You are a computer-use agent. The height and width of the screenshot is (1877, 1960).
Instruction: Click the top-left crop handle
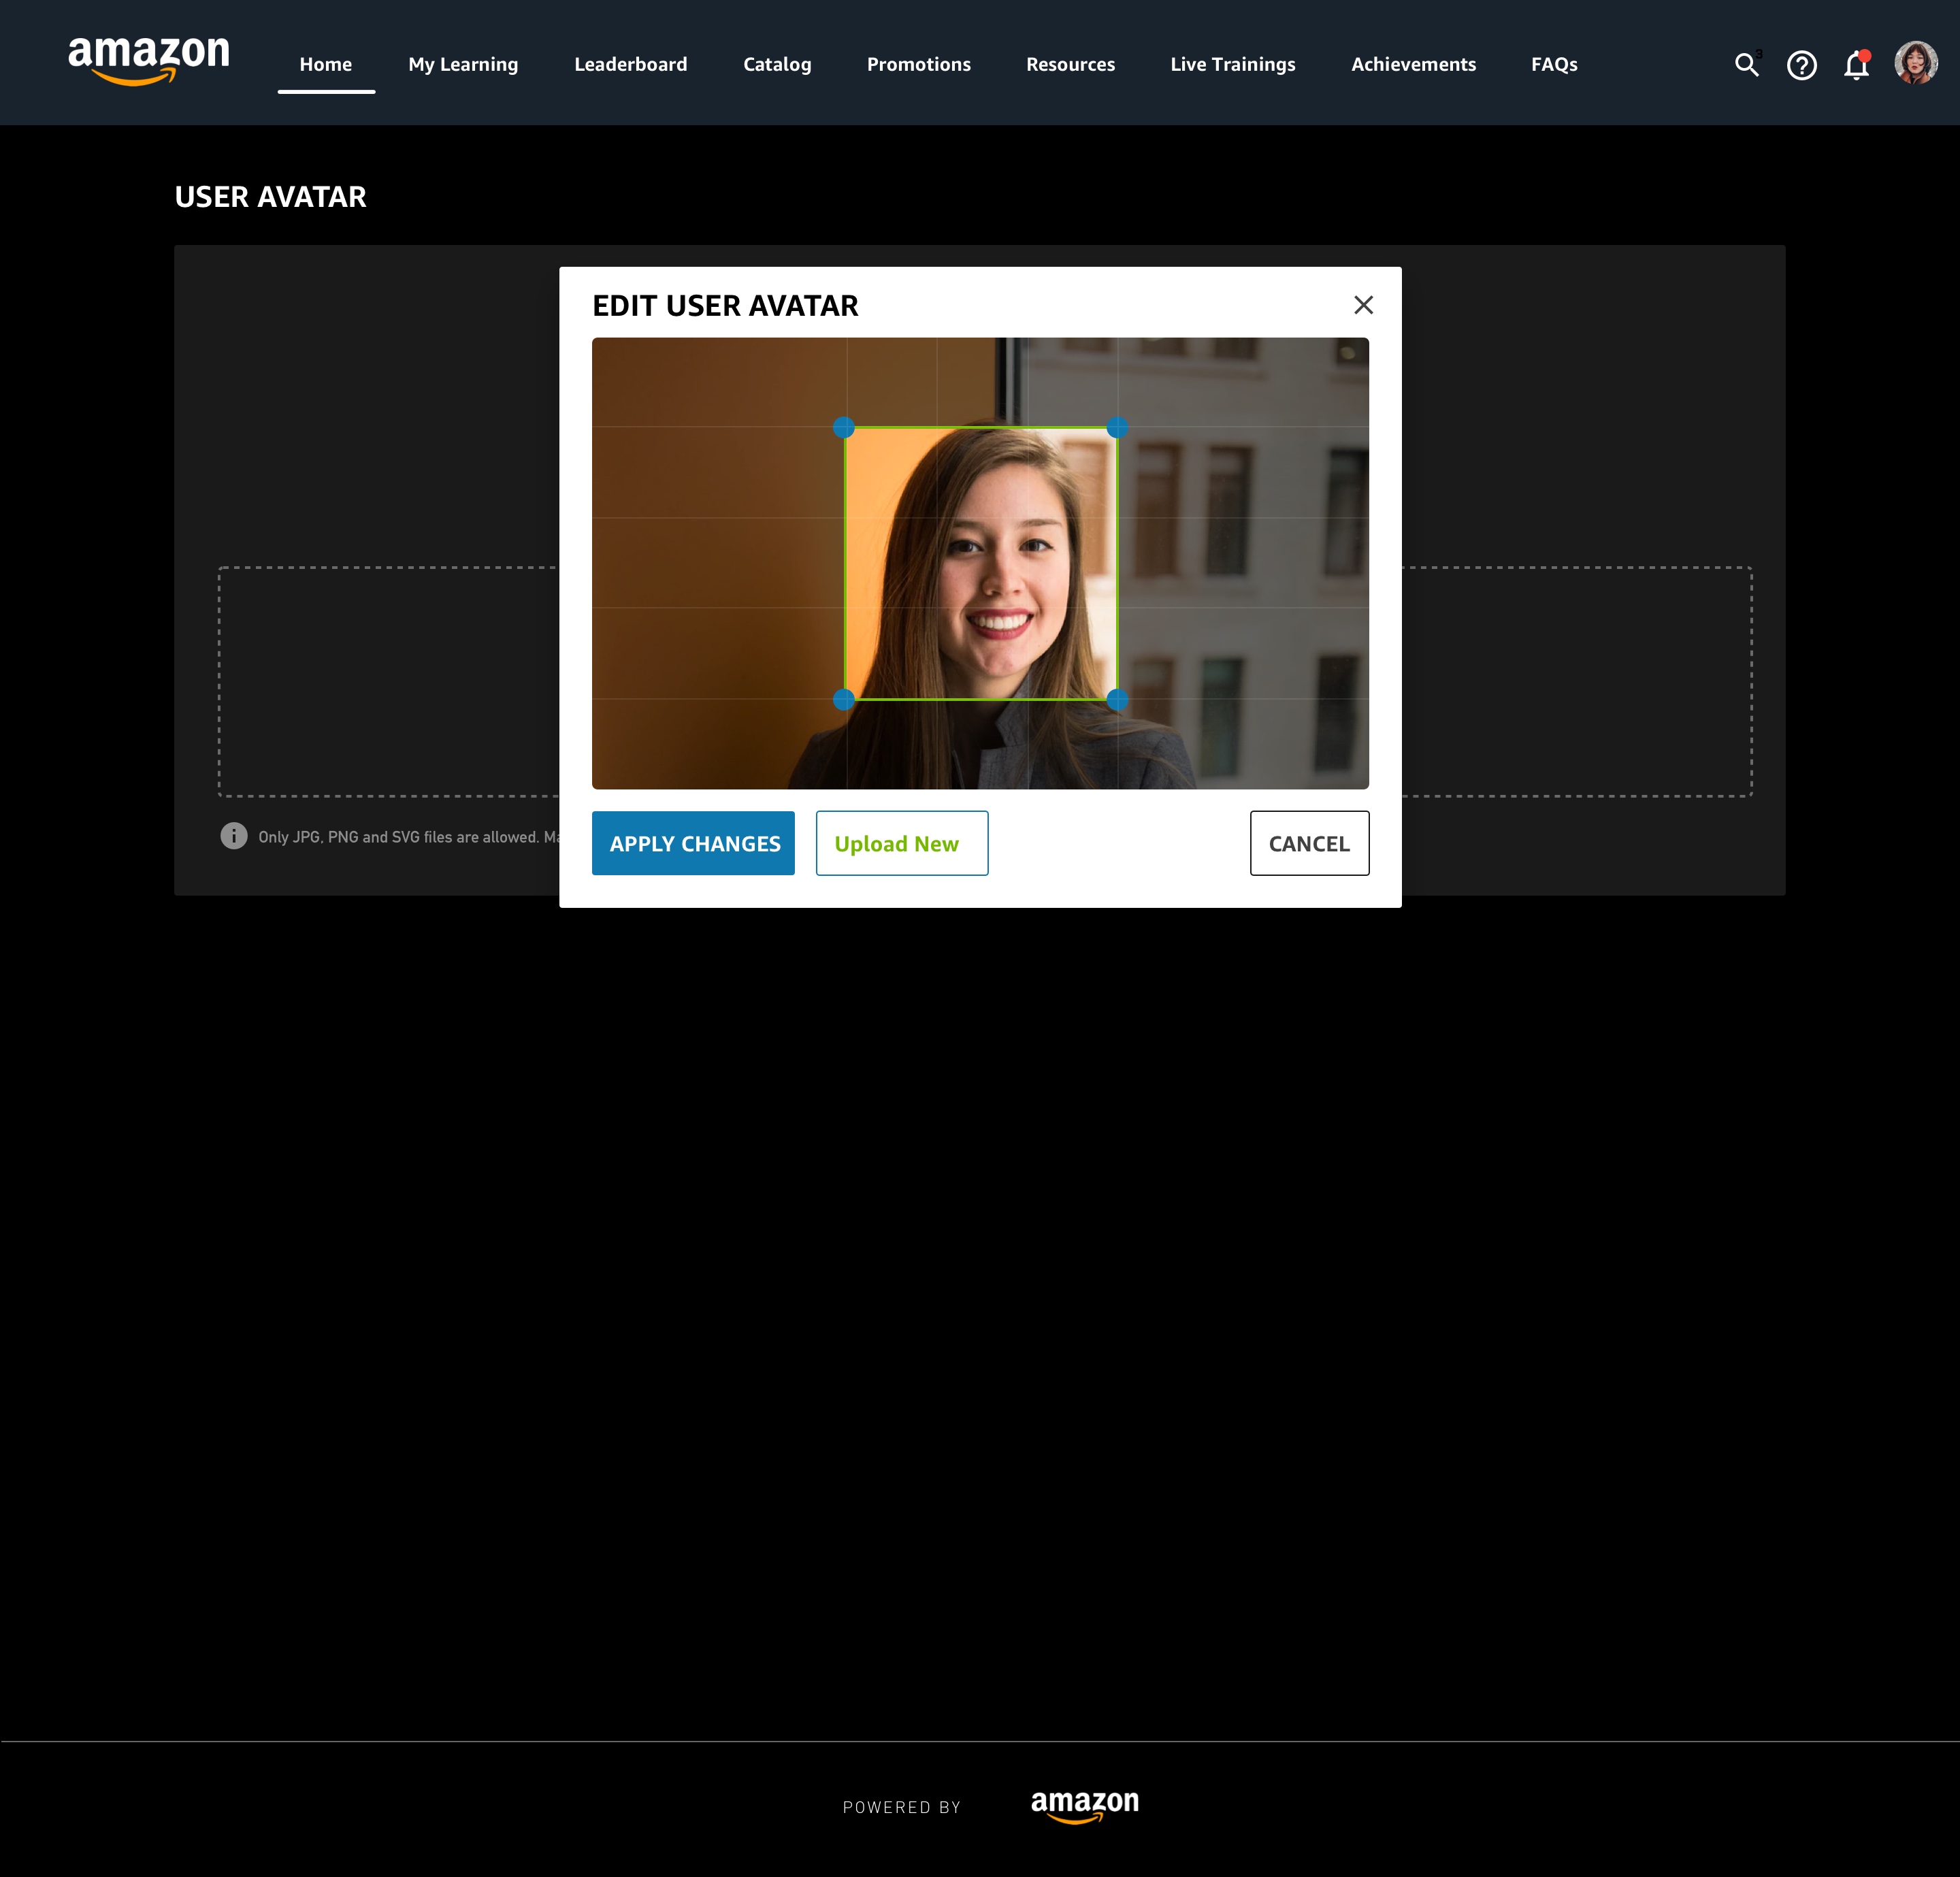(844, 428)
